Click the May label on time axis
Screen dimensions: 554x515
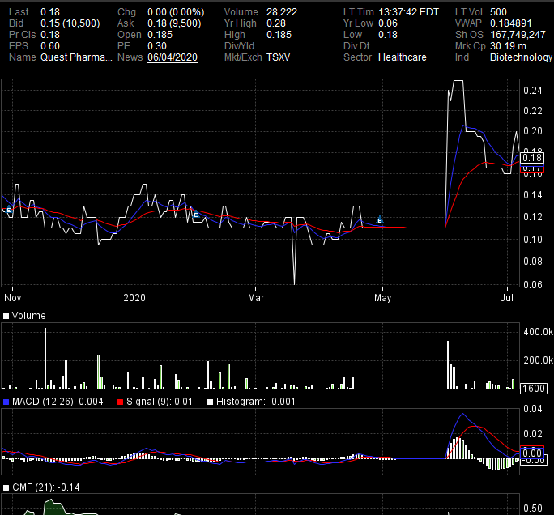pyautogui.click(x=382, y=298)
